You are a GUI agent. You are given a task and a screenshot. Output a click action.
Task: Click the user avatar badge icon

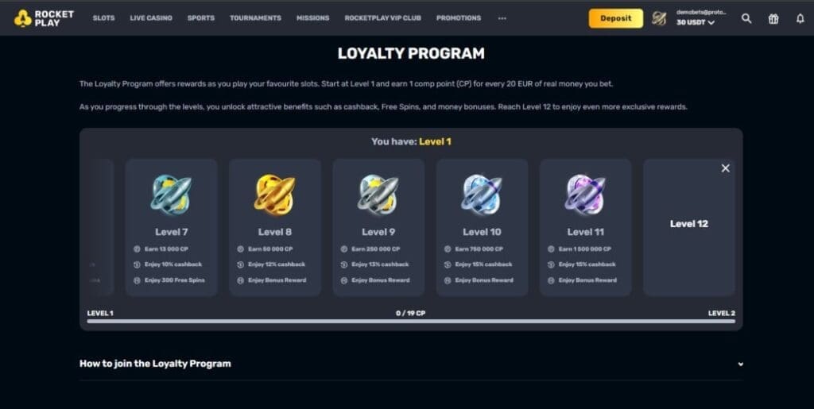[x=659, y=18]
